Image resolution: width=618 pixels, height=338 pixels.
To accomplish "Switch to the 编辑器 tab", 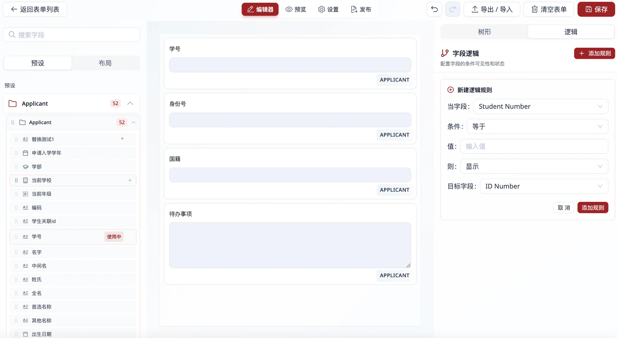I will pyautogui.click(x=260, y=9).
